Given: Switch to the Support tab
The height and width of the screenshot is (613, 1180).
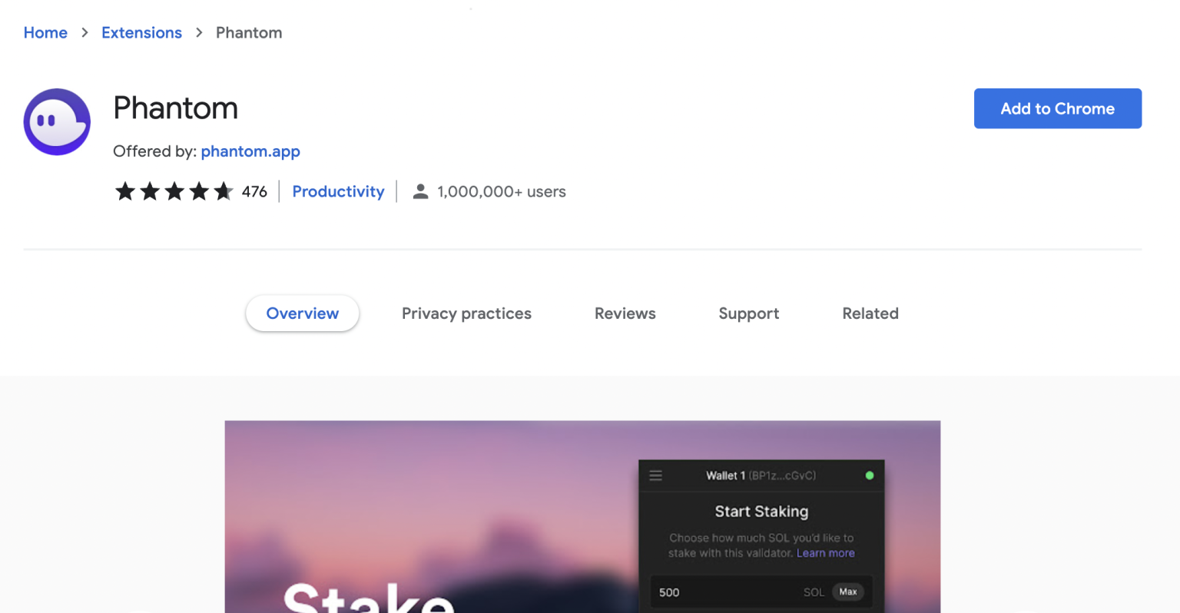Looking at the screenshot, I should click(748, 313).
